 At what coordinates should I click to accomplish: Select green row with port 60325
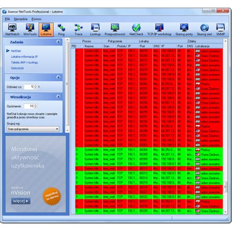149,211
